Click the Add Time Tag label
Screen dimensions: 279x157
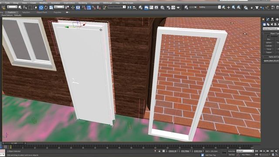tap(211, 155)
